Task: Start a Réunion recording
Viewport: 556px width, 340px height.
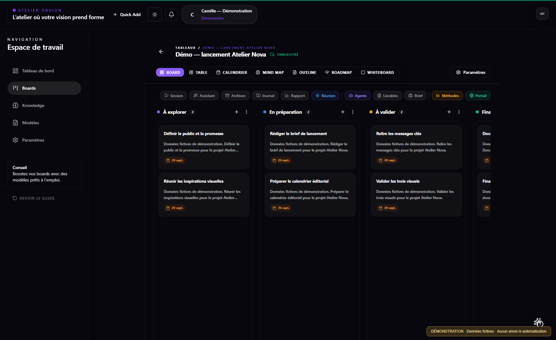Action: click(x=325, y=96)
